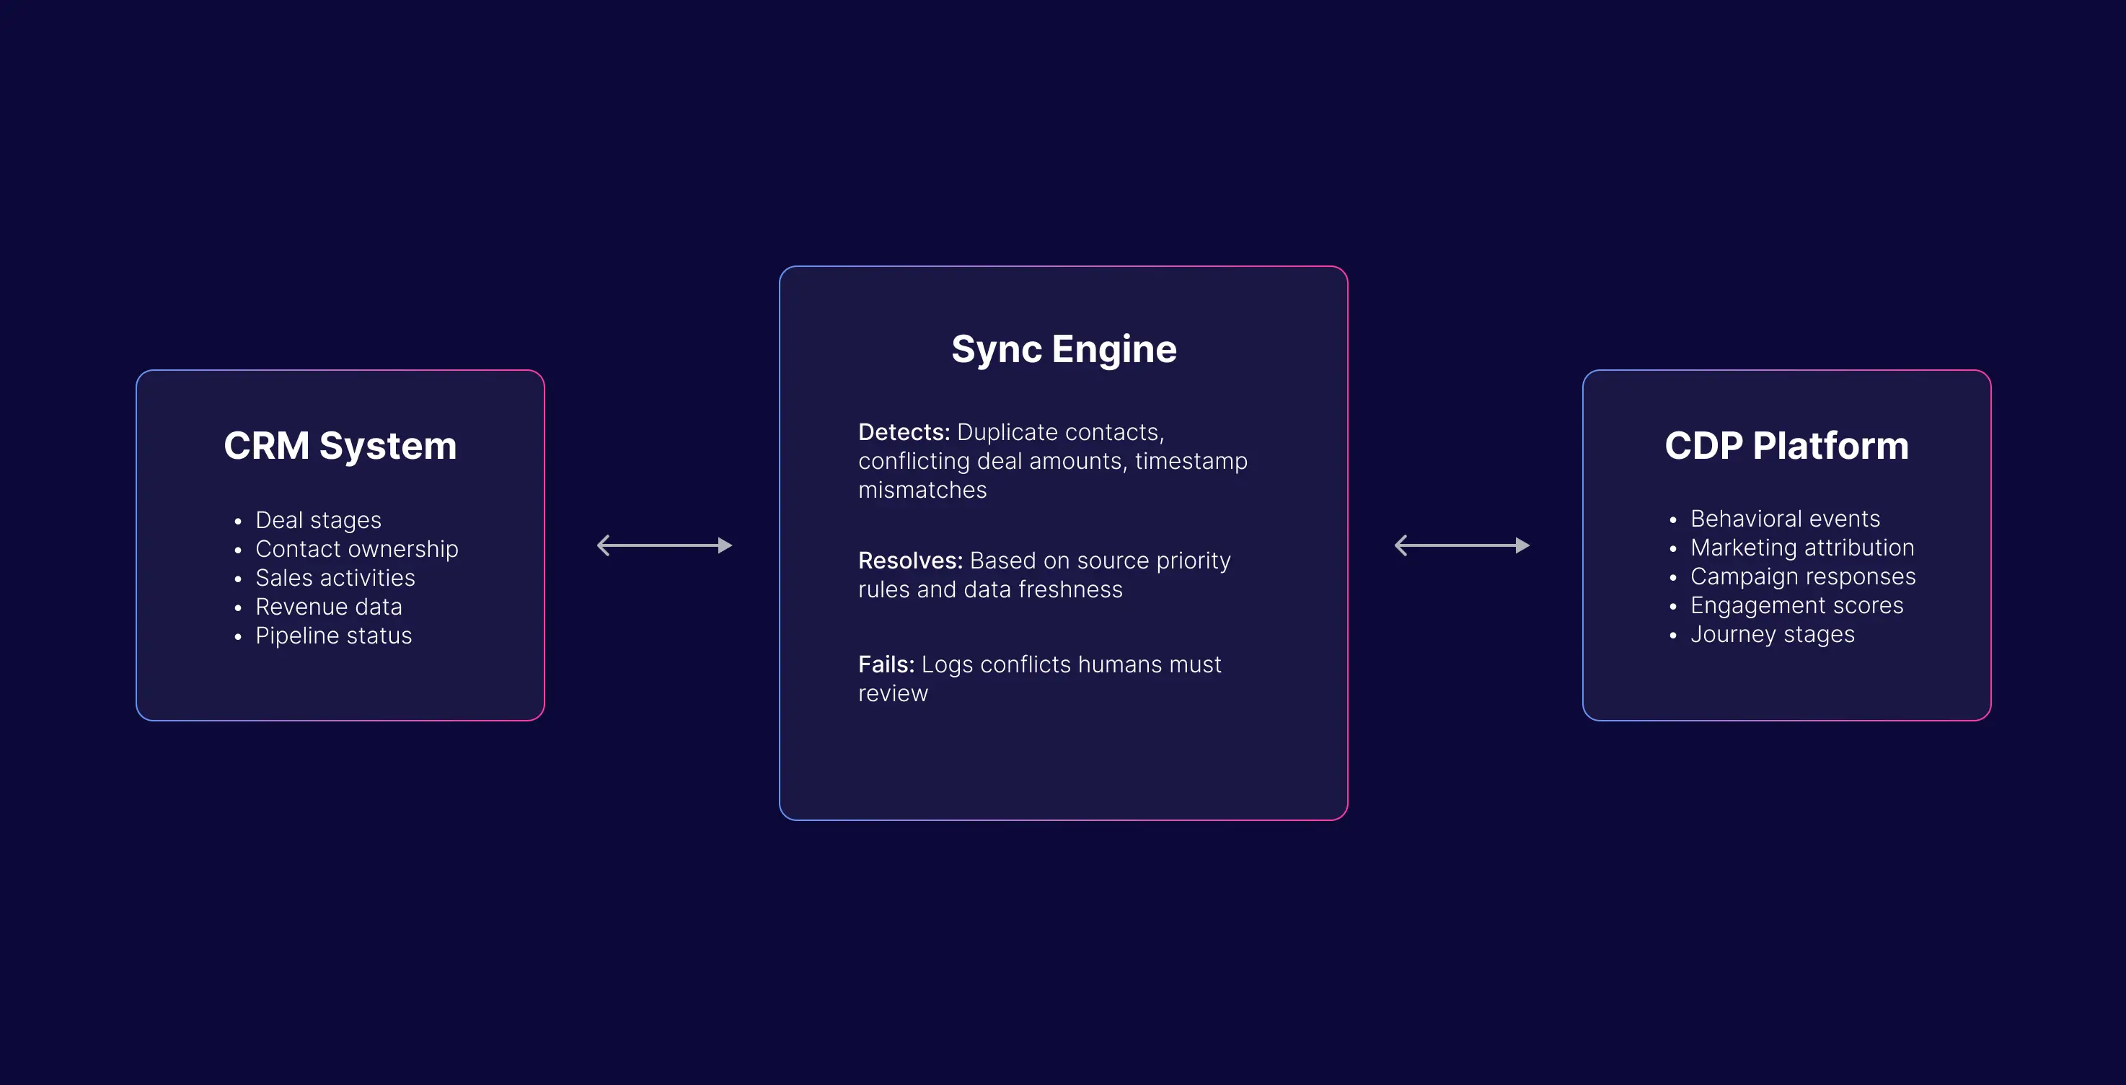Click the CRM System heading

pos(340,446)
